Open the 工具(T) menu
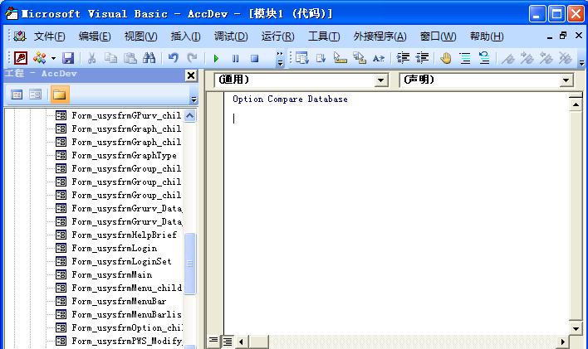588x349 pixels. [x=324, y=36]
